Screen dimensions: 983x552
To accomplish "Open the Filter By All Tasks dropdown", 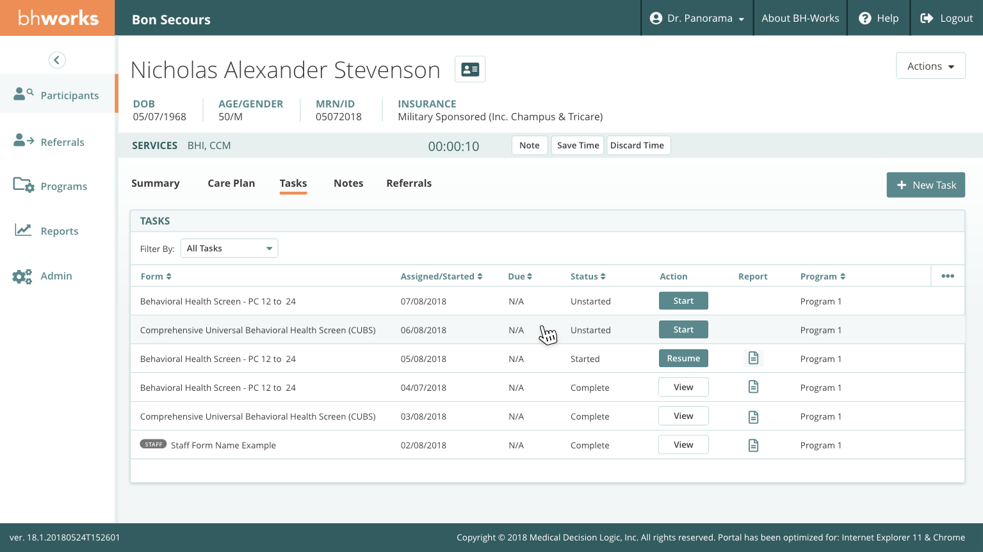I will click(x=229, y=248).
